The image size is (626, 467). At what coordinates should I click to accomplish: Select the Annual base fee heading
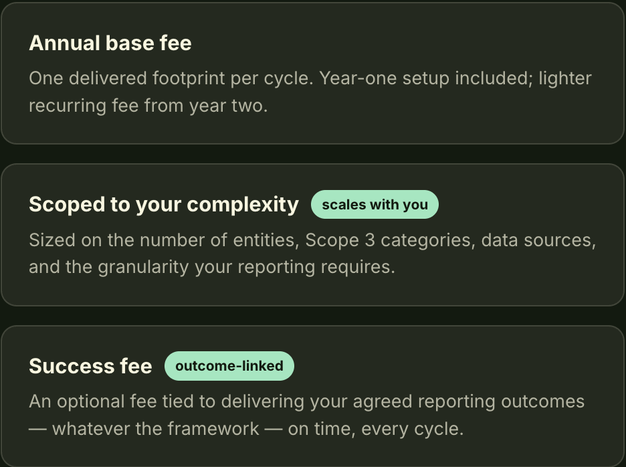tap(110, 43)
